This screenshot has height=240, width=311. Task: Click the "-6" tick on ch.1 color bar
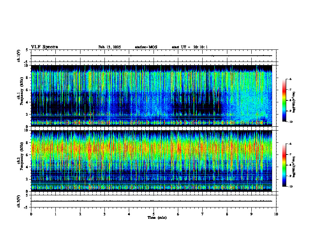289,79
